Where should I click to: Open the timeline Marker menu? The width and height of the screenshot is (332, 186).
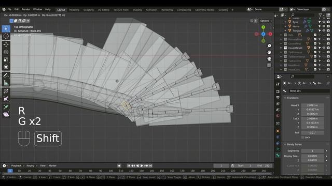pos(52,166)
